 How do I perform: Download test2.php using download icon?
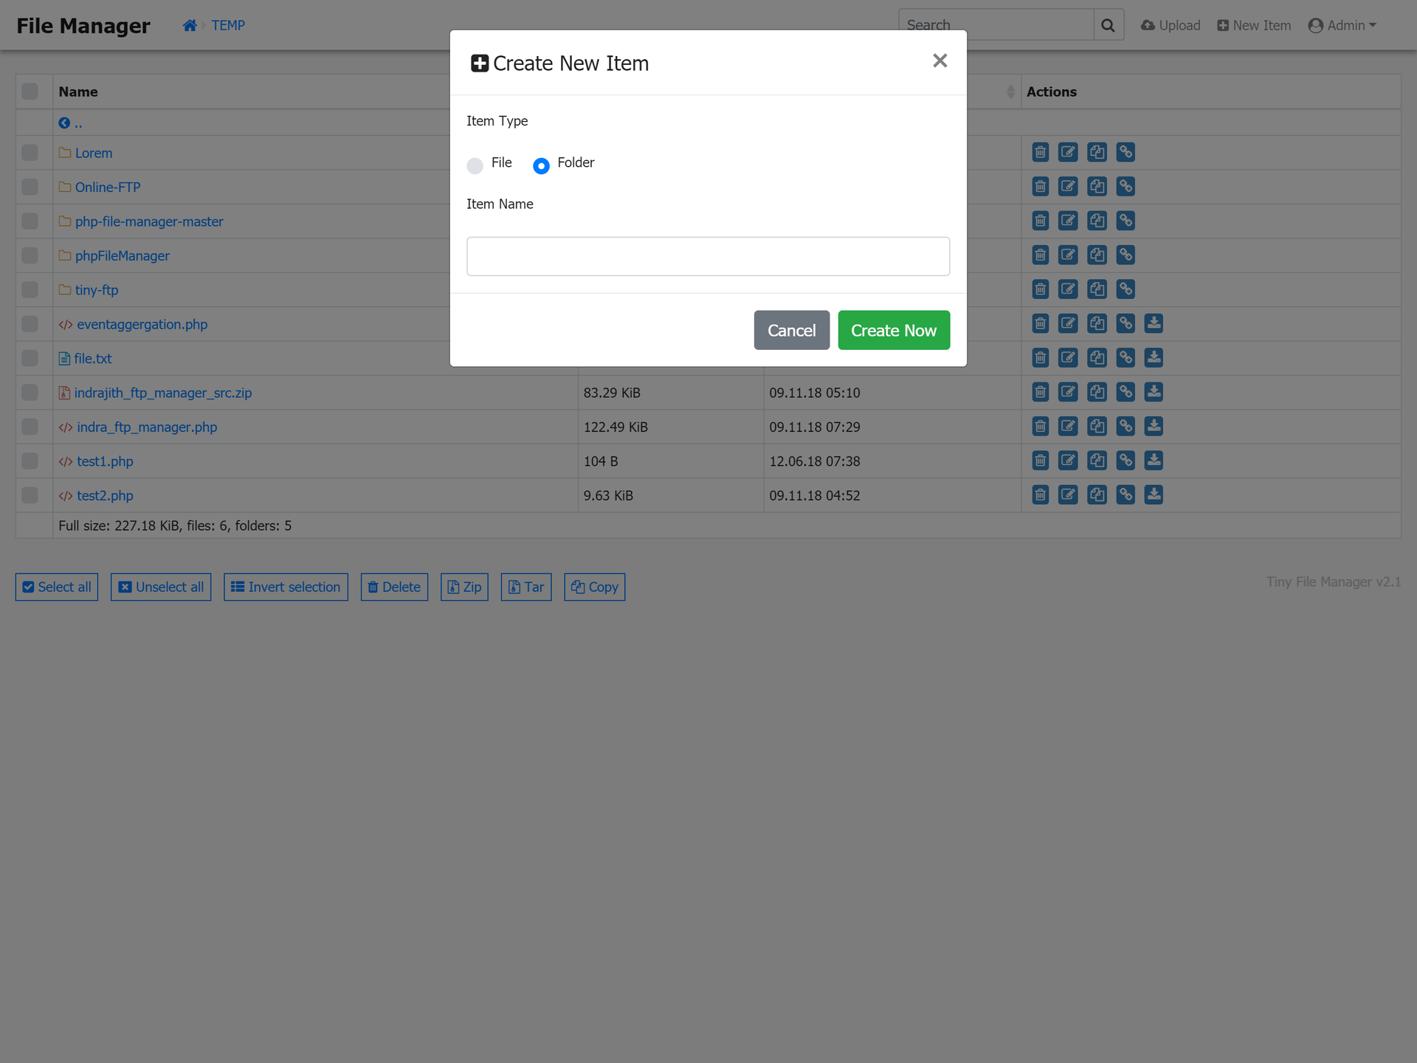pos(1154,495)
